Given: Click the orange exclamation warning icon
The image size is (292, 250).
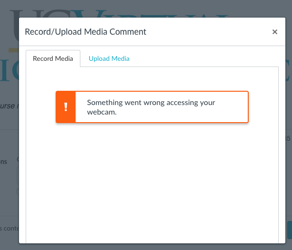Looking at the screenshot, I should (66, 107).
